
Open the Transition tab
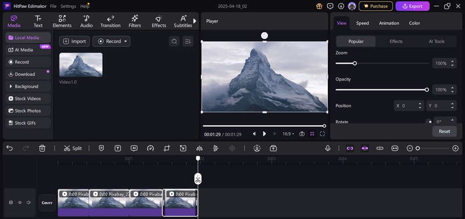(110, 21)
